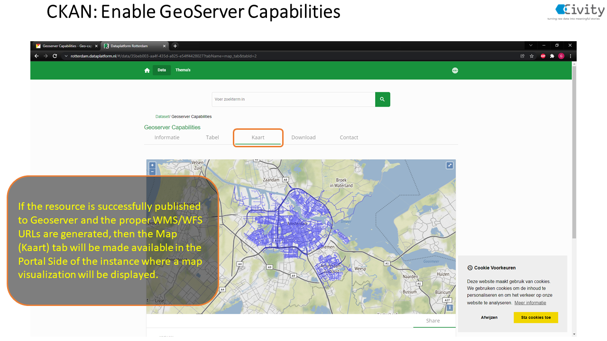
Task: Click the Zaandam label on map
Action: coord(272,180)
